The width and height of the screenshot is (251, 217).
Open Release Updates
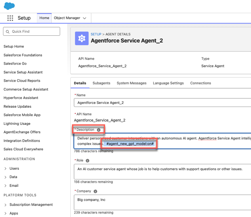[17, 107]
